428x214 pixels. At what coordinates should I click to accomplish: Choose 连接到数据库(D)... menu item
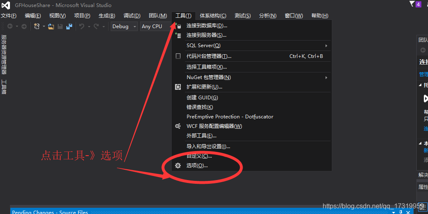coord(252,26)
